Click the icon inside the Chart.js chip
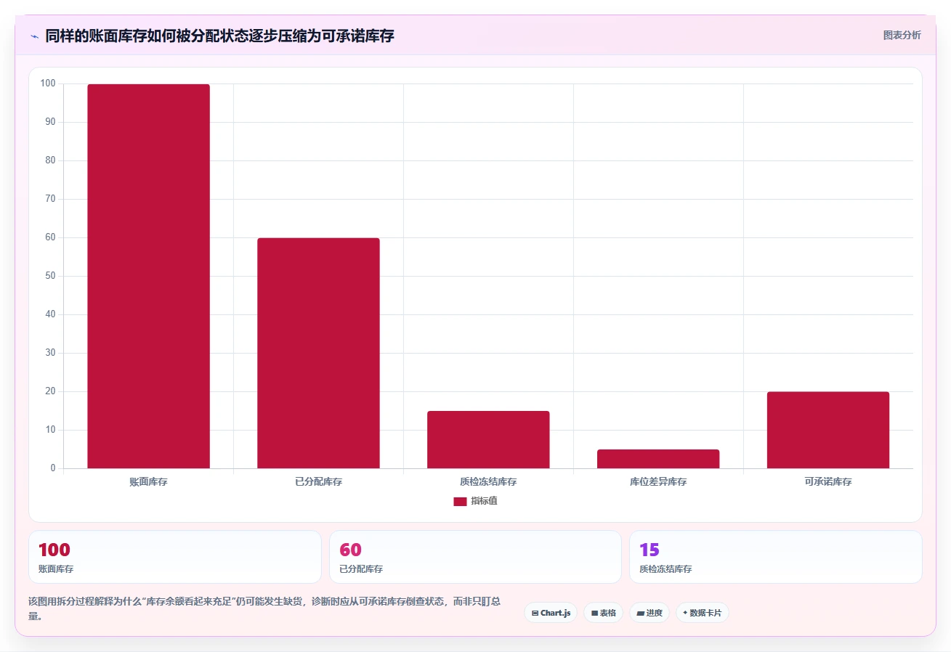The width and height of the screenshot is (951, 652). [x=535, y=614]
